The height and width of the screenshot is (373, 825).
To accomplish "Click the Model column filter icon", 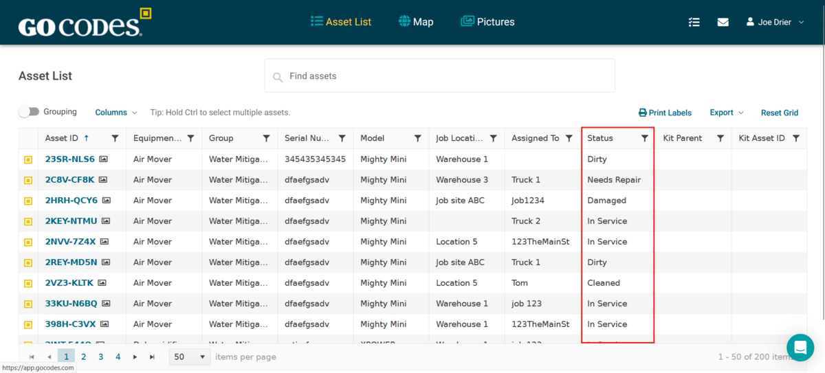I will (417, 138).
